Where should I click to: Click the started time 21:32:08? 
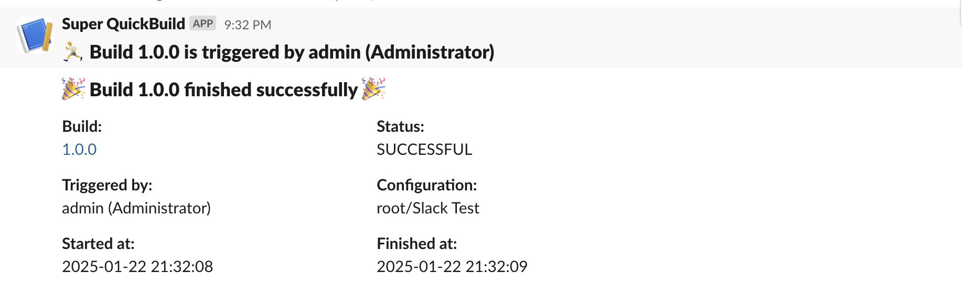[x=181, y=267]
